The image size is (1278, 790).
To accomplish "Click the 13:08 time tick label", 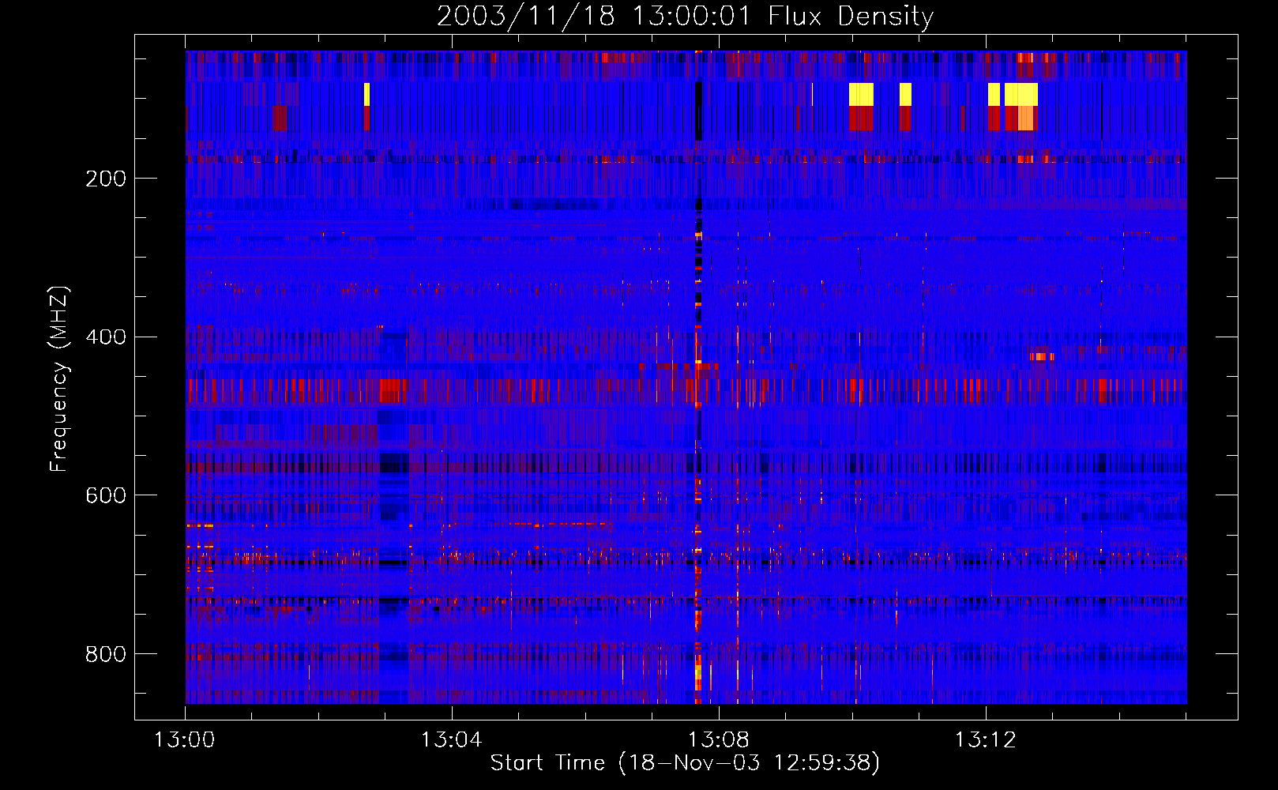I will (x=718, y=740).
